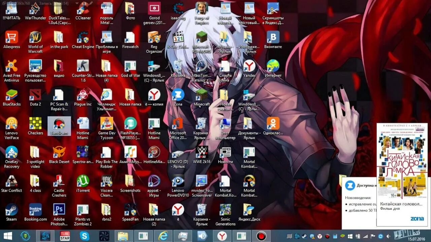Screen dimensions: 431x242
Task: Open the Booking.com shortcut
Action: (x=35, y=212)
